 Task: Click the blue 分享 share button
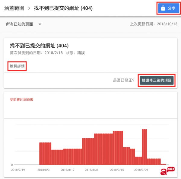[x=168, y=8]
